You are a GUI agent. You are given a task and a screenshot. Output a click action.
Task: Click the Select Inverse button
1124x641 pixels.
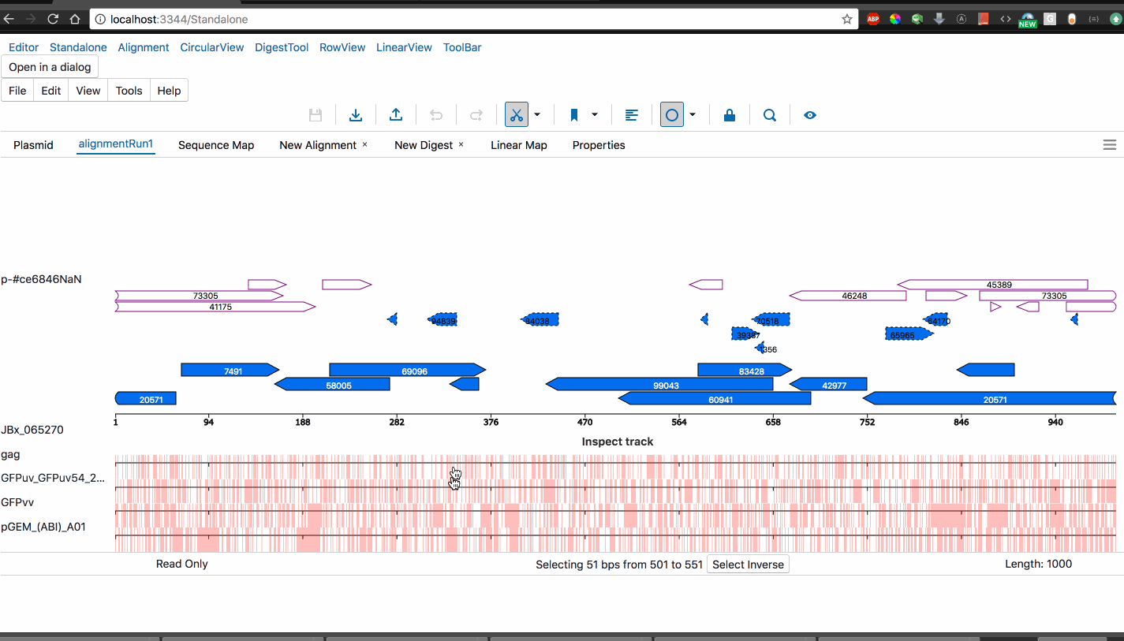coord(747,564)
